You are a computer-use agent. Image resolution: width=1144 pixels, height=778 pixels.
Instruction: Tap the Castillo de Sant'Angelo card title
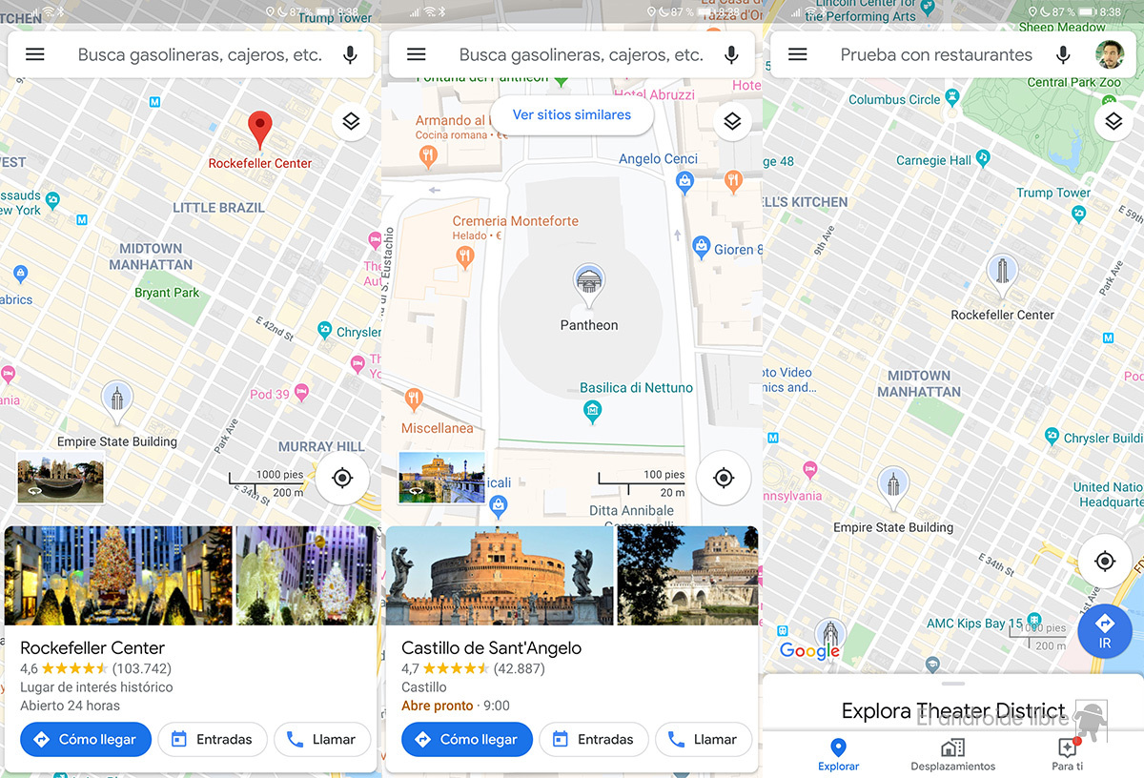(x=492, y=648)
